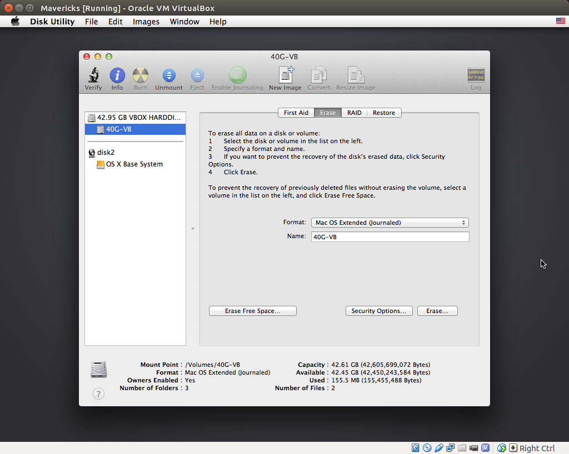Select the 40G-VB volume in sidebar

[135, 129]
